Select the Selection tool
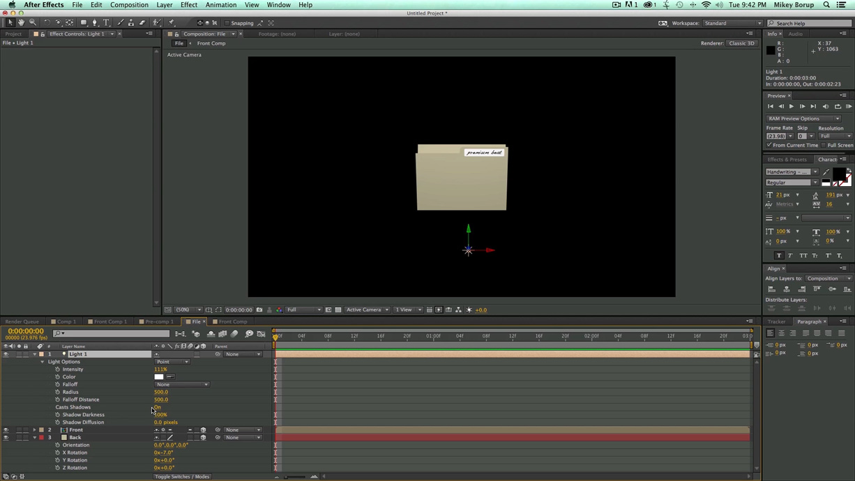Viewport: 855px width, 481px height. pyautogui.click(x=10, y=22)
